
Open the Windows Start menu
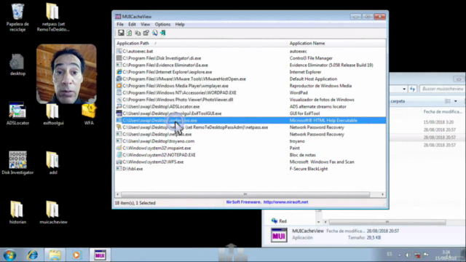point(9,255)
